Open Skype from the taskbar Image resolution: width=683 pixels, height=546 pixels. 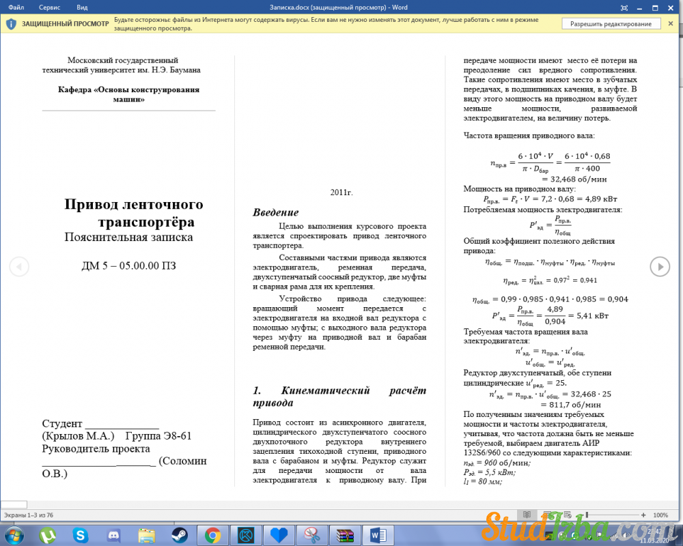point(81,535)
